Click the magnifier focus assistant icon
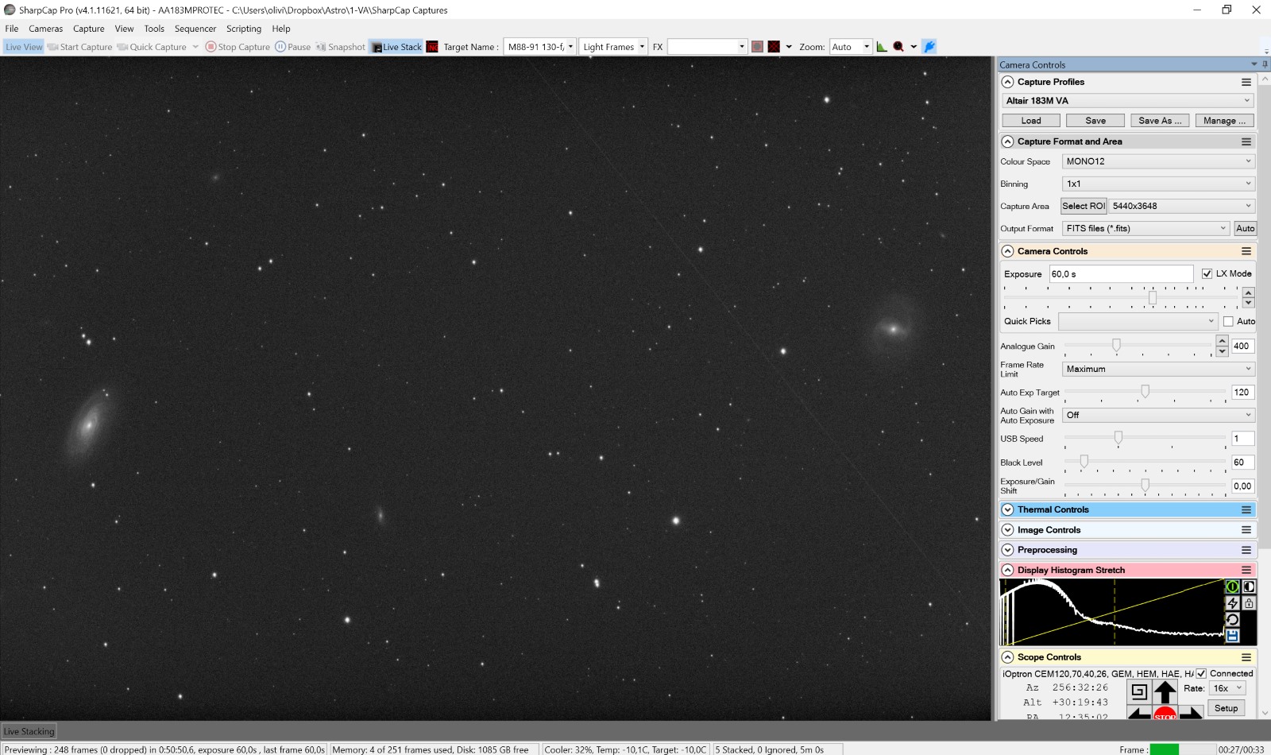 pos(898,47)
